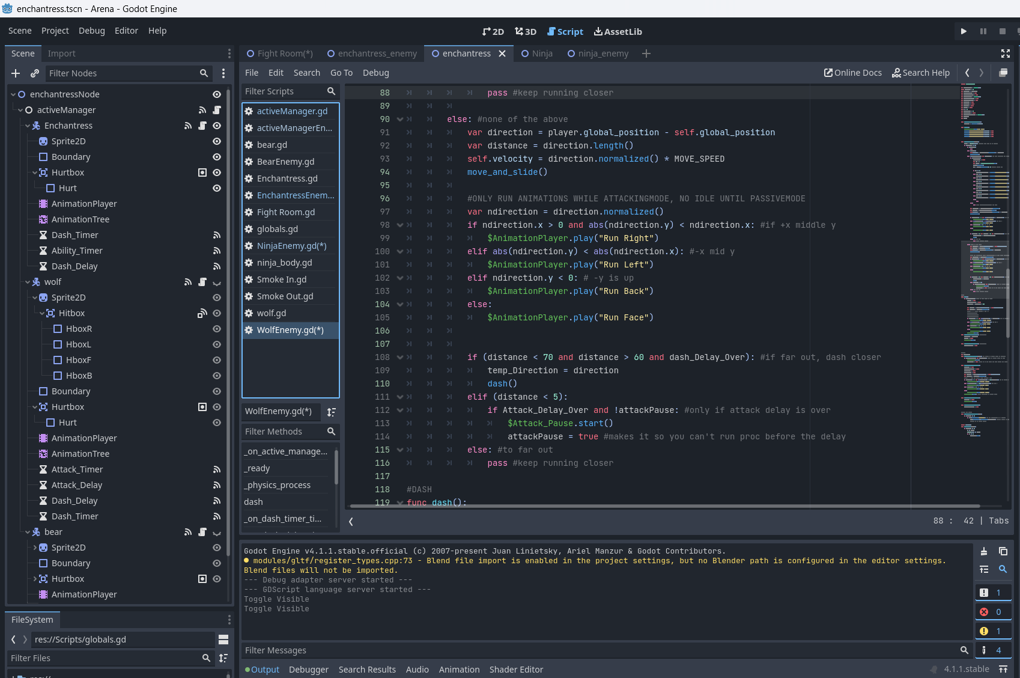Screen dimensions: 1020x678
Task: Fold code block at line 90
Action: point(399,119)
